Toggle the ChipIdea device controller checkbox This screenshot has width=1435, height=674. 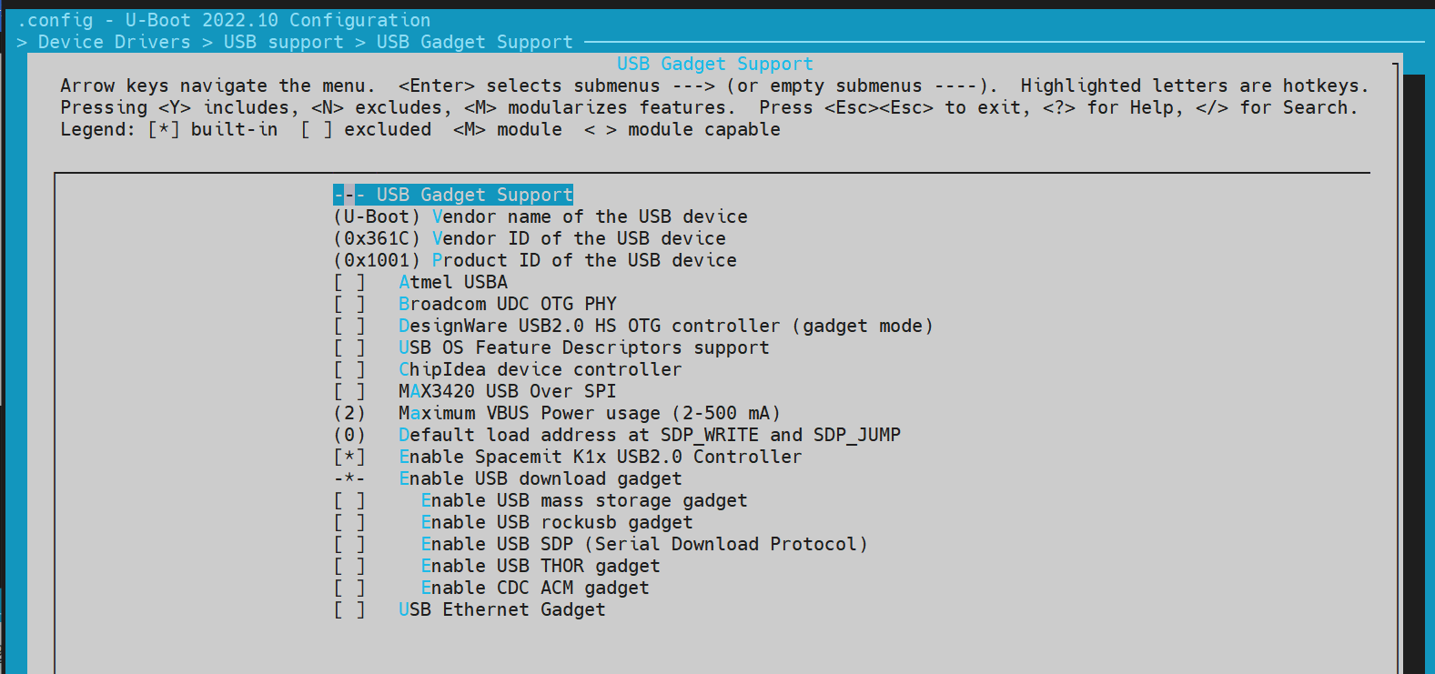(x=349, y=369)
